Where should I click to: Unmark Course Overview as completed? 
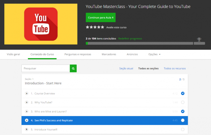pyautogui.click(x=183, y=94)
